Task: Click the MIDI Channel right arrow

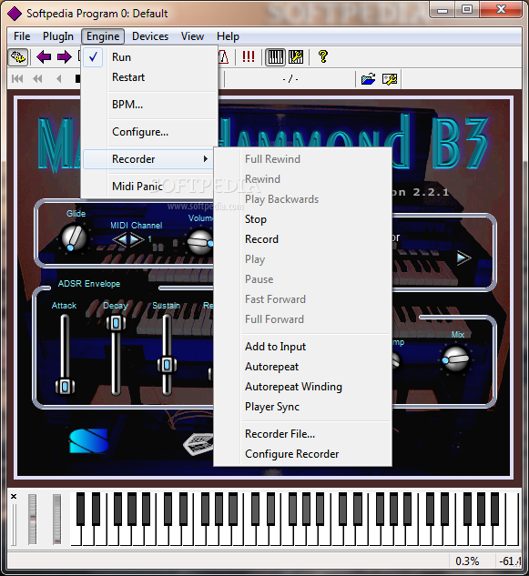Action: [x=137, y=239]
